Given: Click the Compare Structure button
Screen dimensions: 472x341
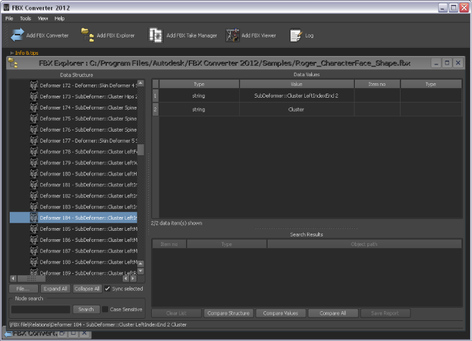Looking at the screenshot, I should tap(229, 313).
